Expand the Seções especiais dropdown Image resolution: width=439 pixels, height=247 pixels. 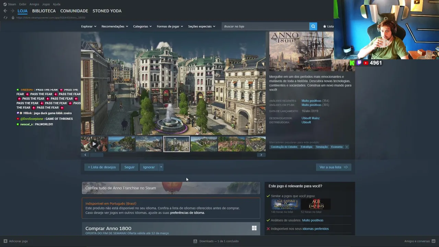click(202, 26)
